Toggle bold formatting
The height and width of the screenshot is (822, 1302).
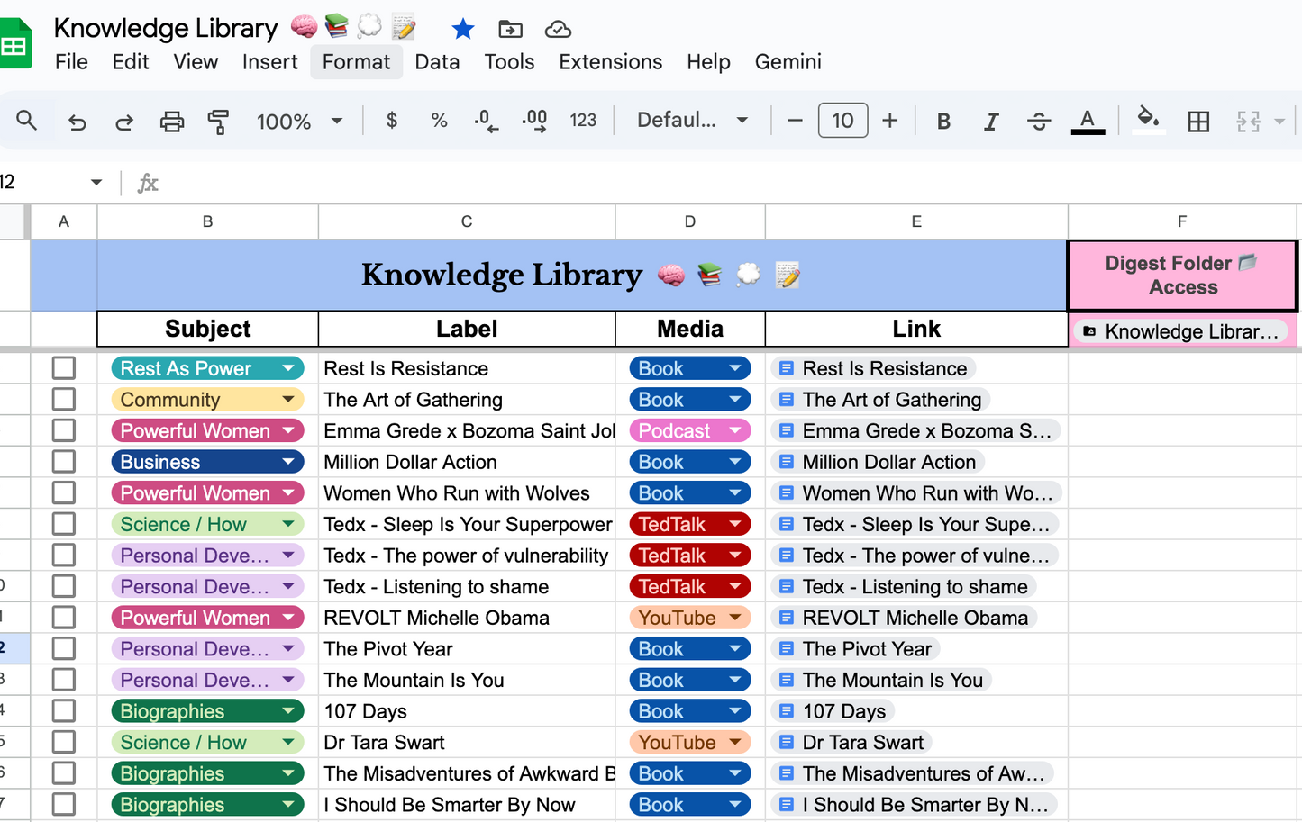(943, 120)
